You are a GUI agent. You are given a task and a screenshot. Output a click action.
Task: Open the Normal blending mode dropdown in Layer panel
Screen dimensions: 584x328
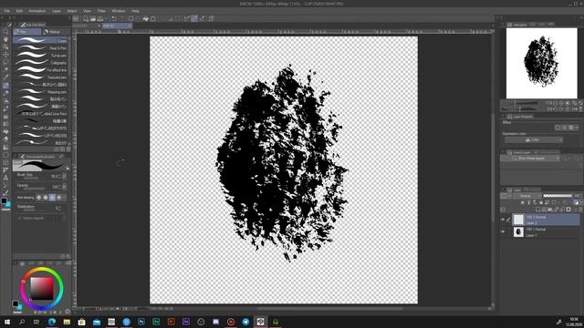(527, 196)
